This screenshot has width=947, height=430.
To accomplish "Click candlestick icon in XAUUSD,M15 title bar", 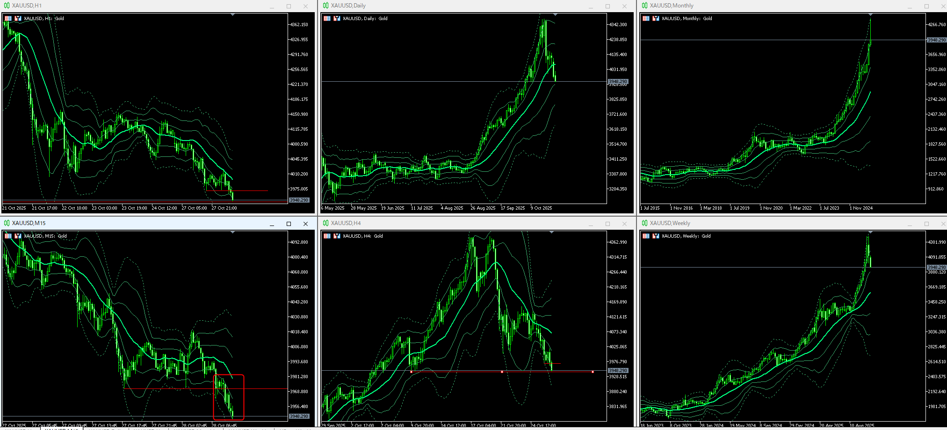I will (7, 223).
